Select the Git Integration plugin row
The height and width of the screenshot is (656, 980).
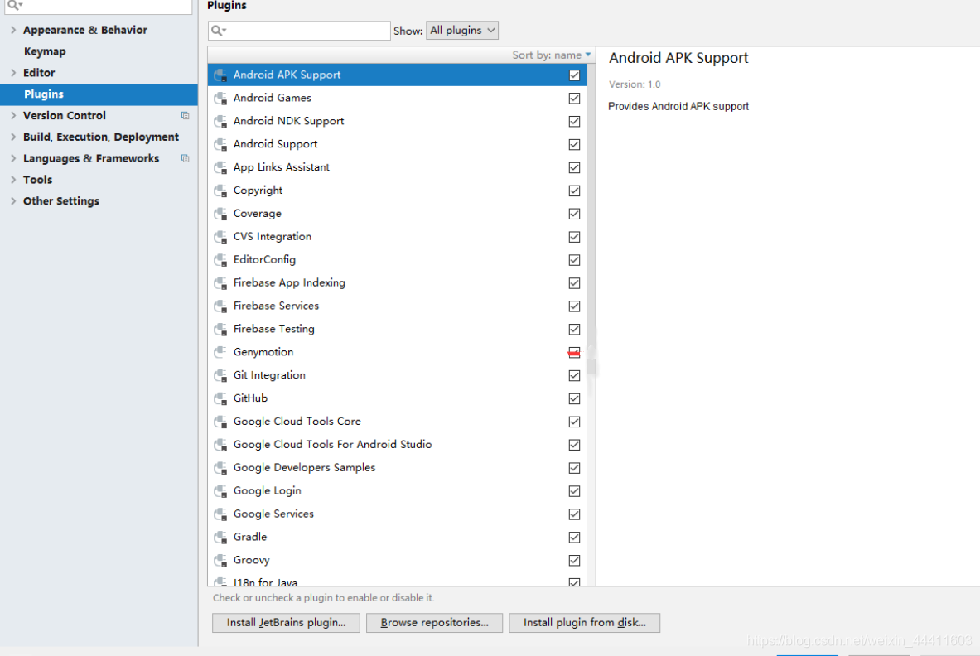click(x=397, y=375)
